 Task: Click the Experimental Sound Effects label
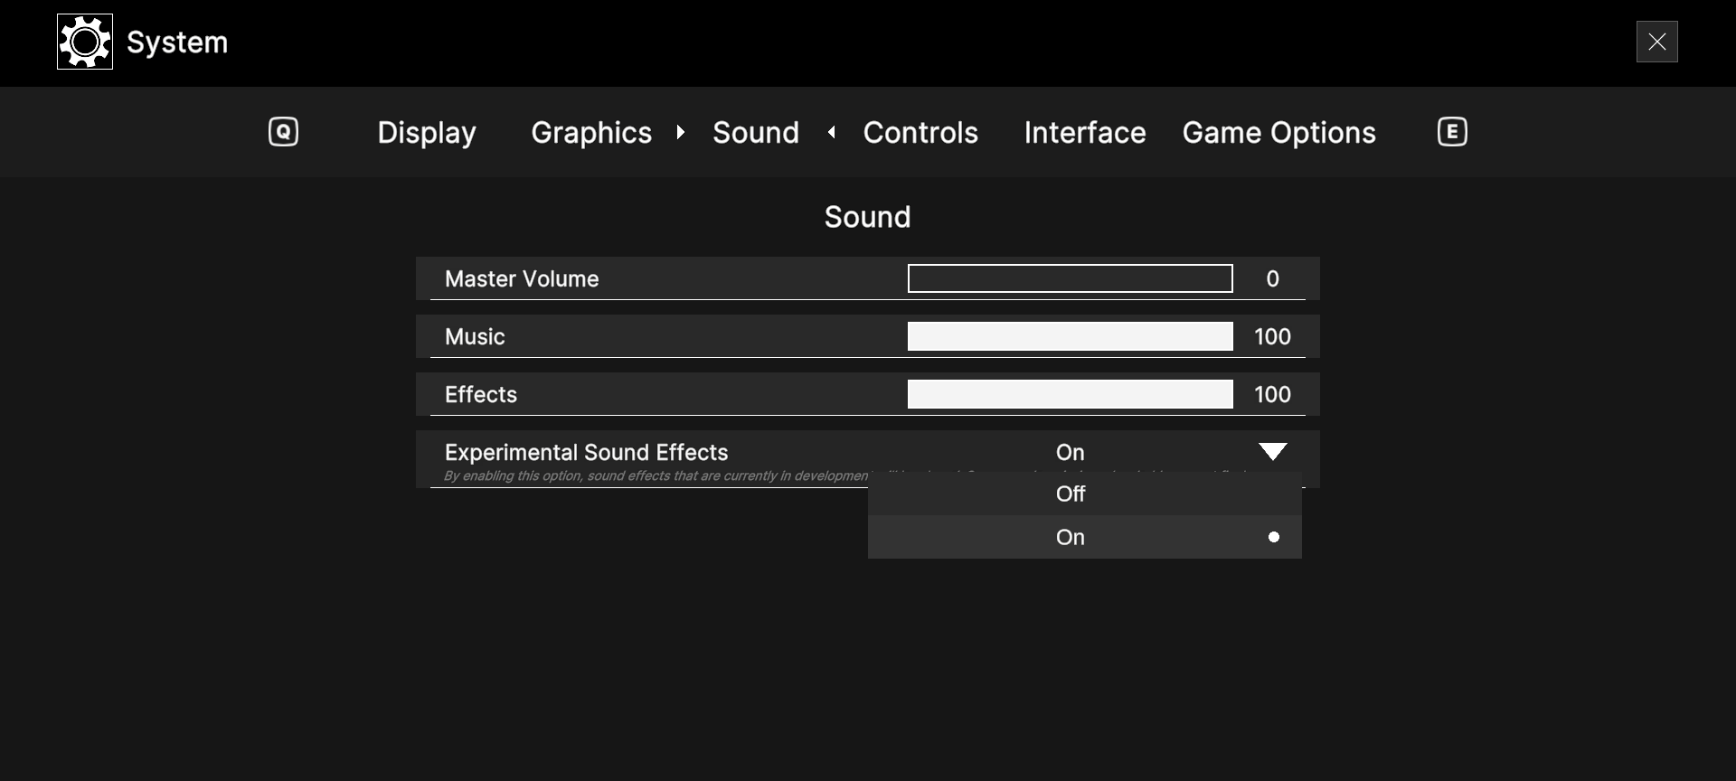tap(586, 452)
